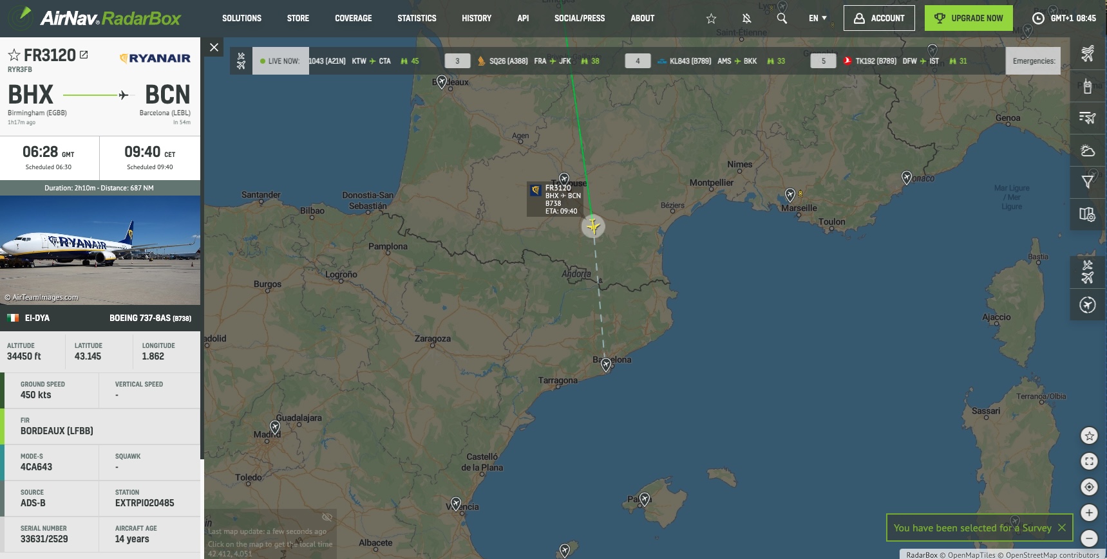The image size is (1107, 559).
Task: Select ticker flight SQ26 FRA to JFK
Action: click(538, 61)
